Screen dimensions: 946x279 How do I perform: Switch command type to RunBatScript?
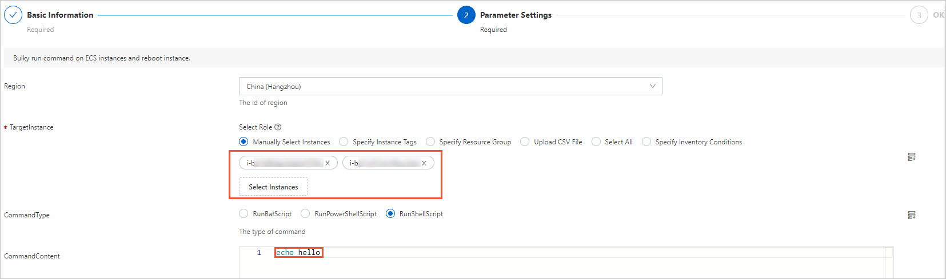[244, 214]
